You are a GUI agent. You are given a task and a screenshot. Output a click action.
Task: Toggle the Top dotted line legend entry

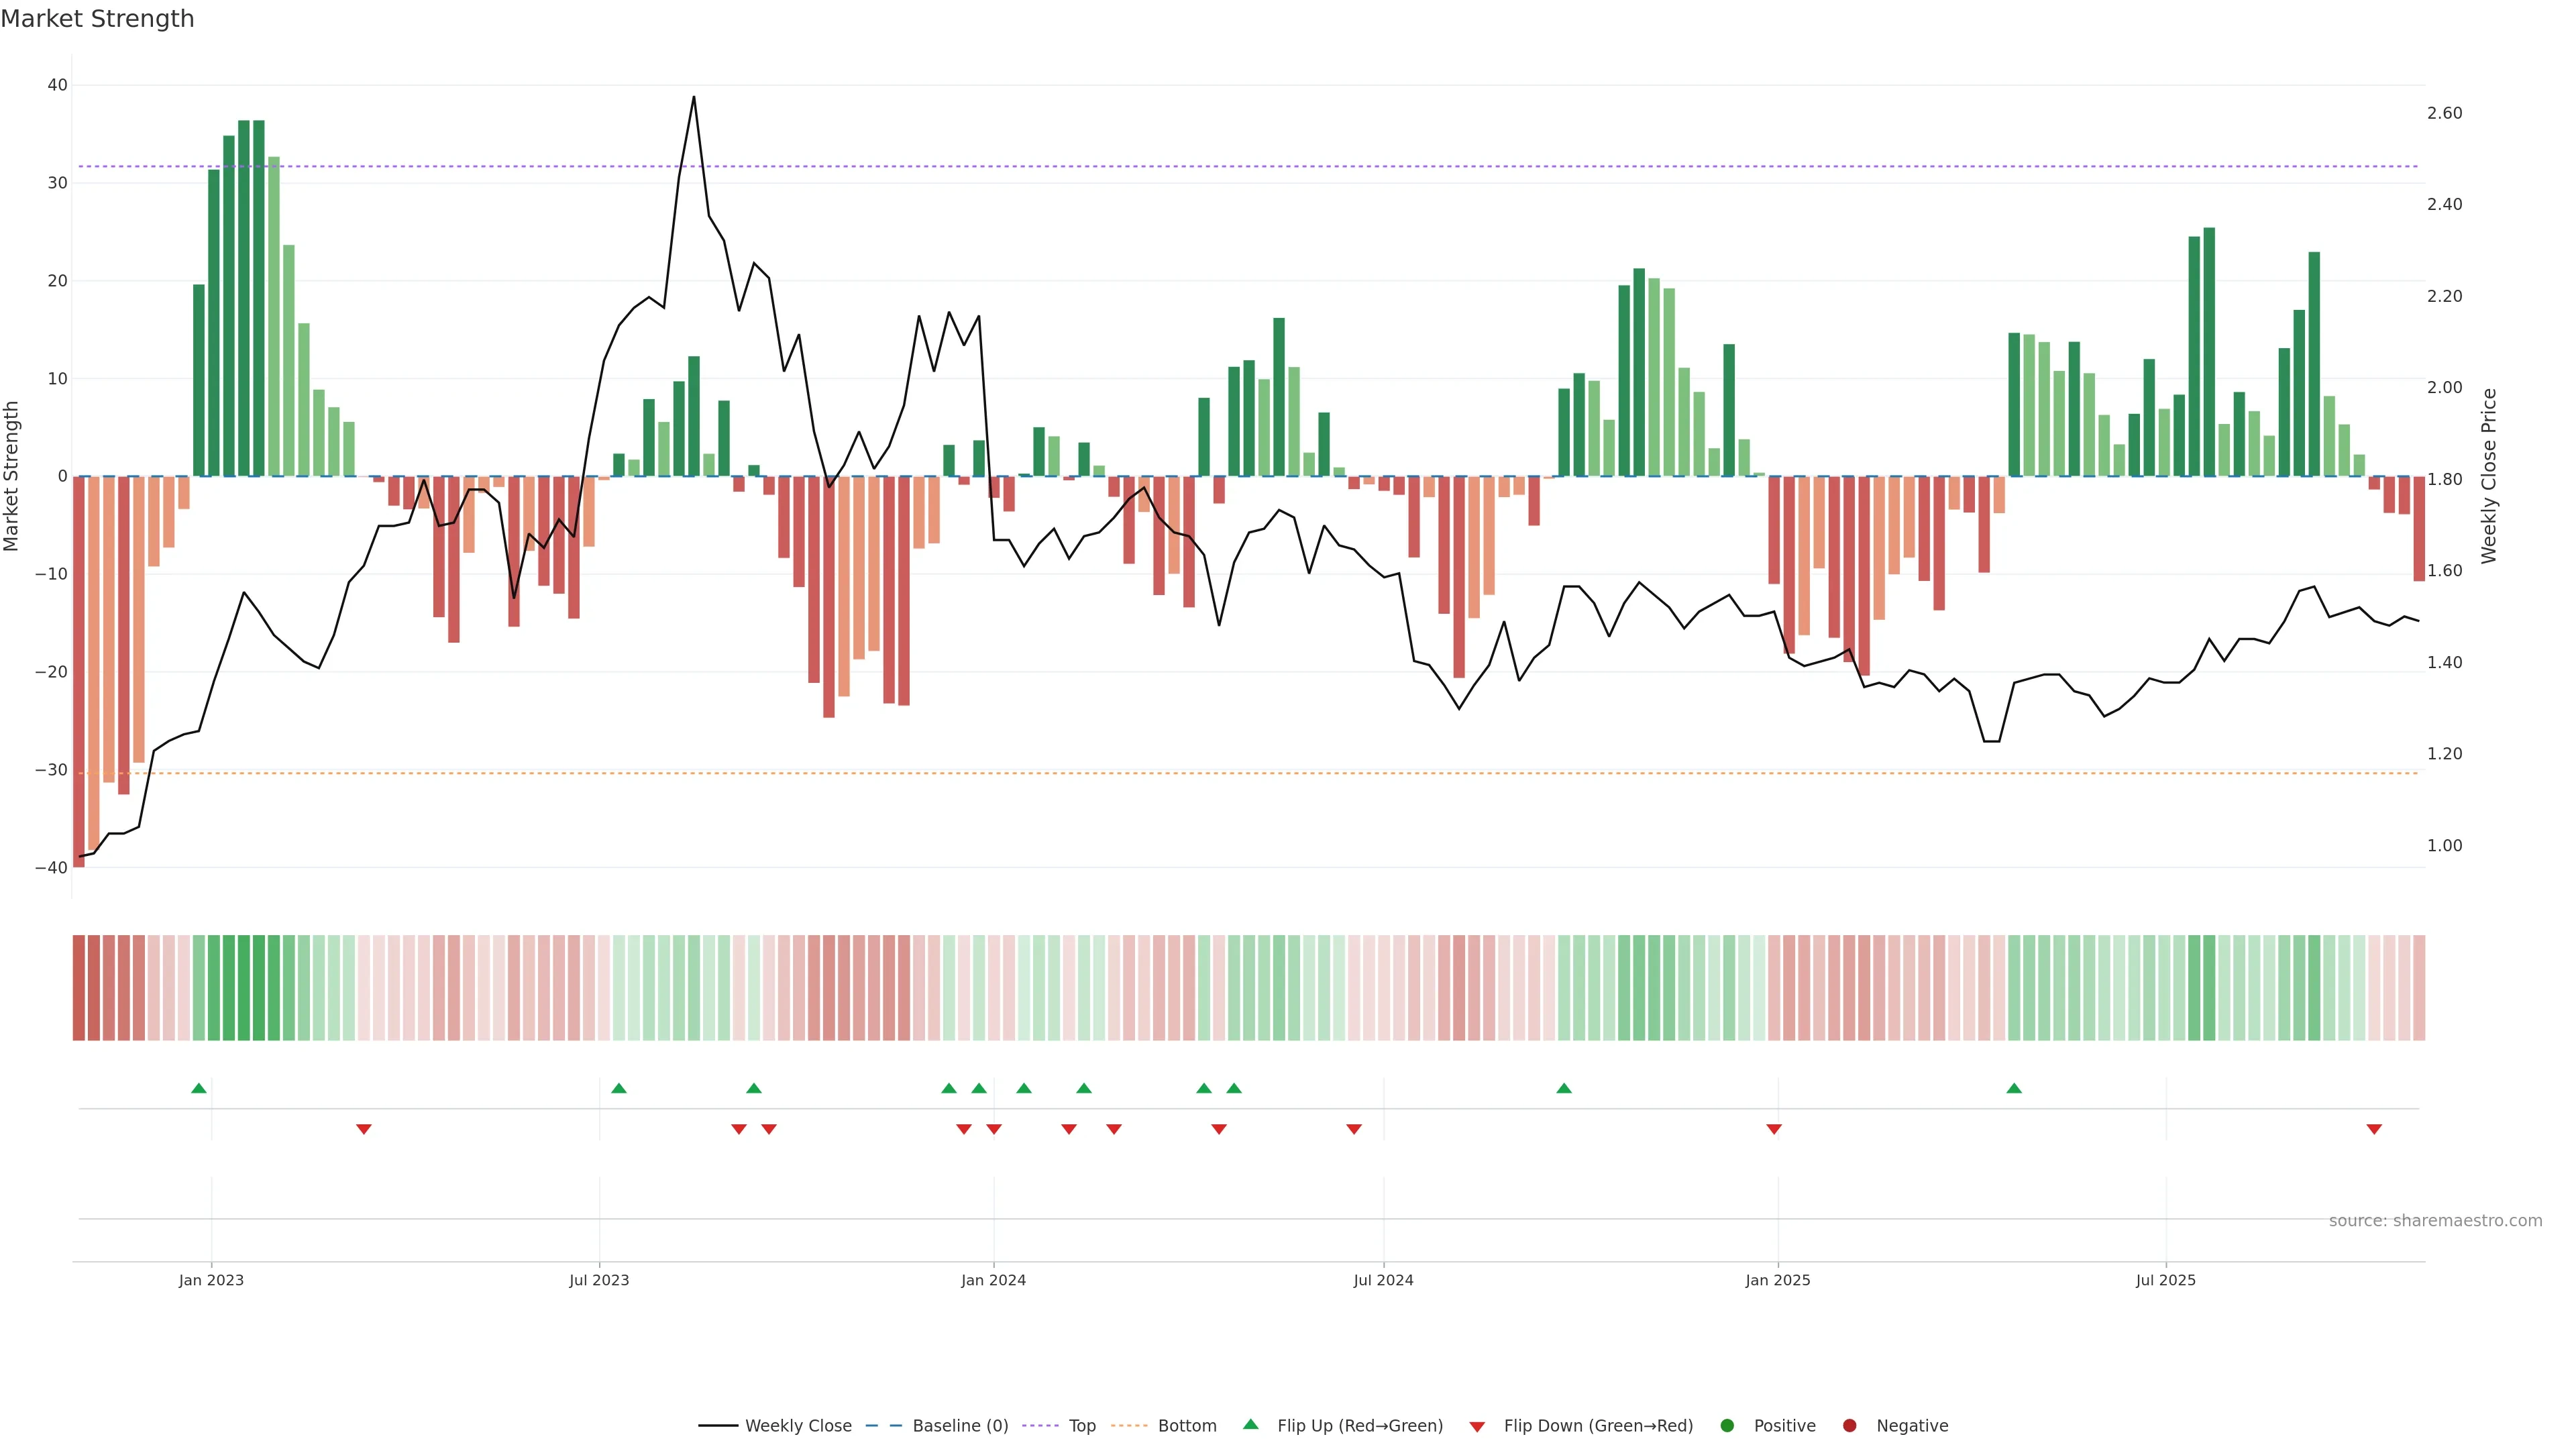[x=1081, y=1425]
